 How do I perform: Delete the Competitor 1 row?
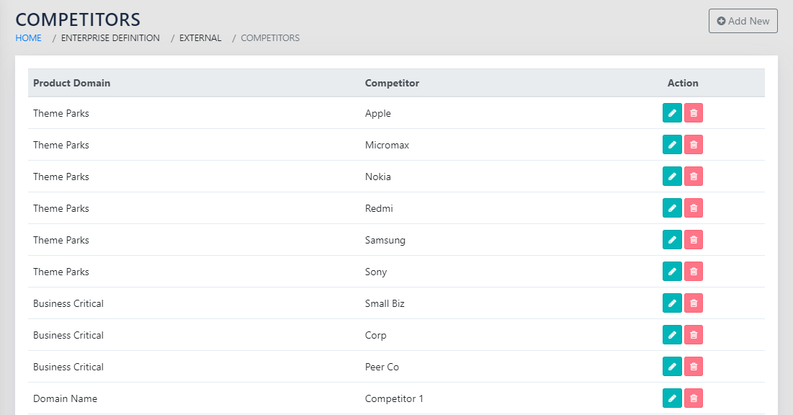pos(694,398)
